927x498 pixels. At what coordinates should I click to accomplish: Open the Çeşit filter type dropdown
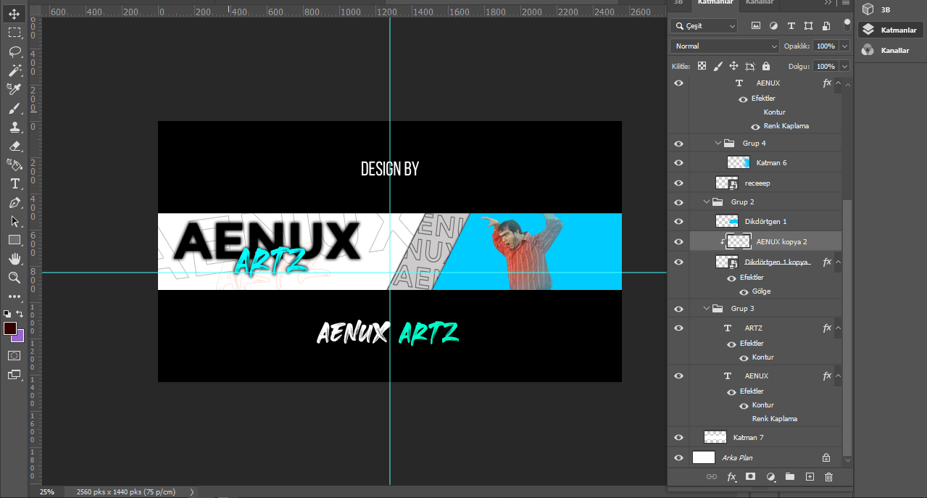click(704, 25)
